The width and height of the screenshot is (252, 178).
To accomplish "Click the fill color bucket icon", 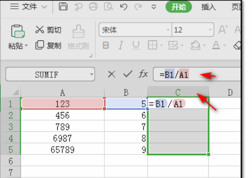I will coord(195,45).
